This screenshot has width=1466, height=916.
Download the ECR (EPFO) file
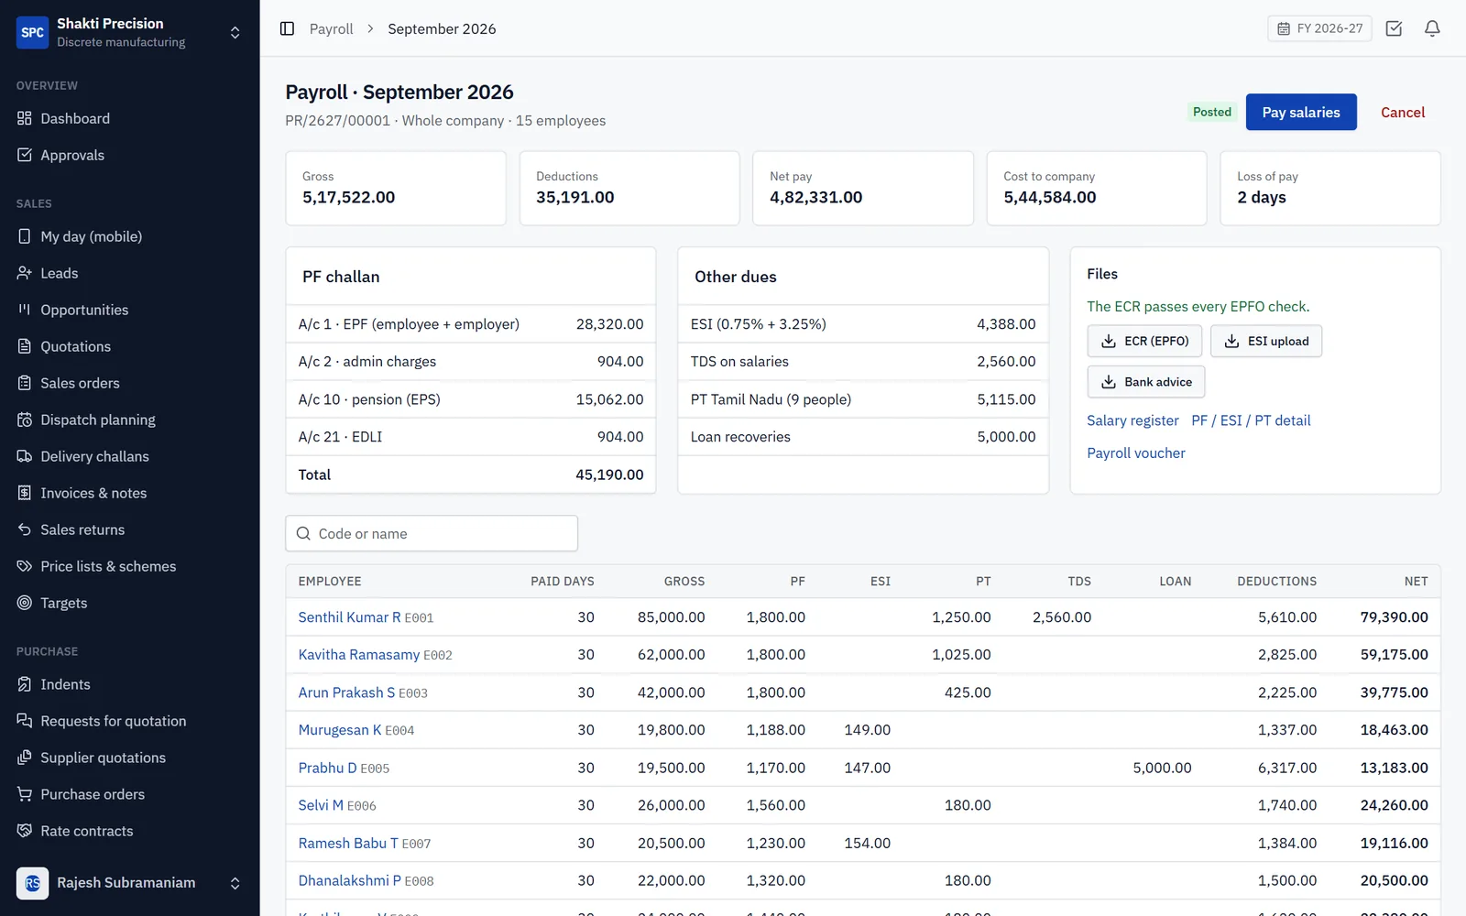tap(1144, 341)
